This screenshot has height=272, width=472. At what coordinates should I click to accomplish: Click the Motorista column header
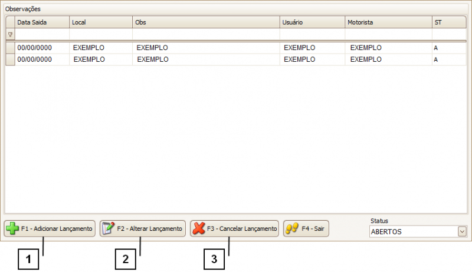pyautogui.click(x=388, y=22)
